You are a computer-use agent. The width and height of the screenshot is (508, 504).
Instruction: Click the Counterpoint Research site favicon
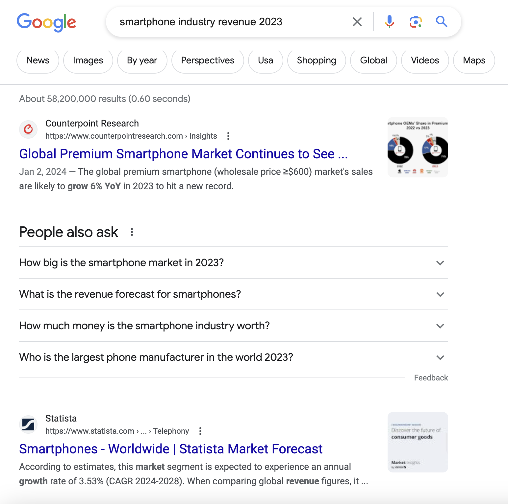(x=28, y=129)
